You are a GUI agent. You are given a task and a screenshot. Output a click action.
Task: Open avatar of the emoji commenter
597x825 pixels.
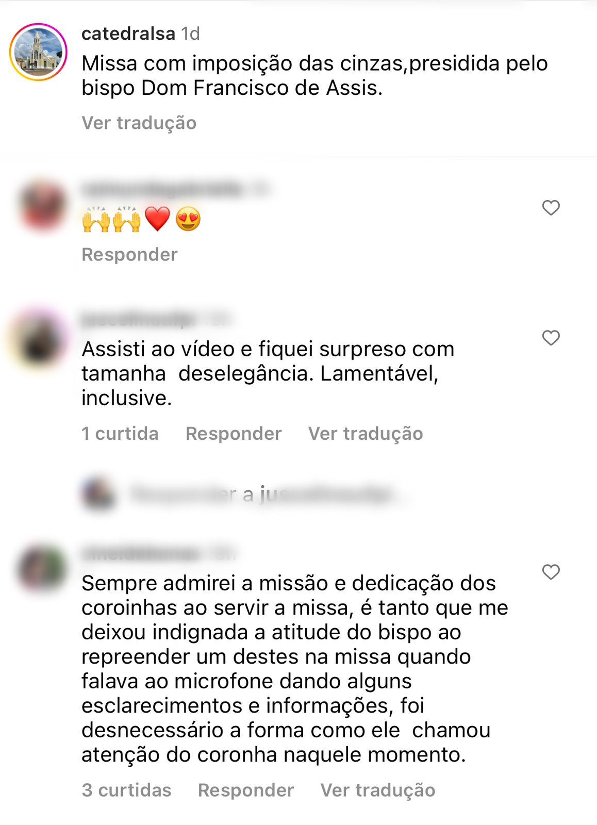click(x=42, y=206)
